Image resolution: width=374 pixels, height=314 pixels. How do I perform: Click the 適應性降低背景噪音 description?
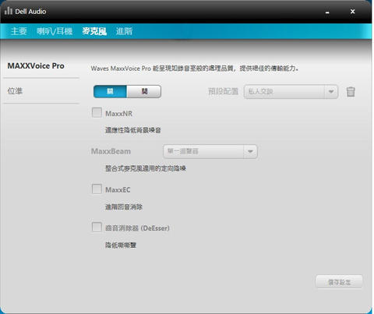(x=133, y=130)
